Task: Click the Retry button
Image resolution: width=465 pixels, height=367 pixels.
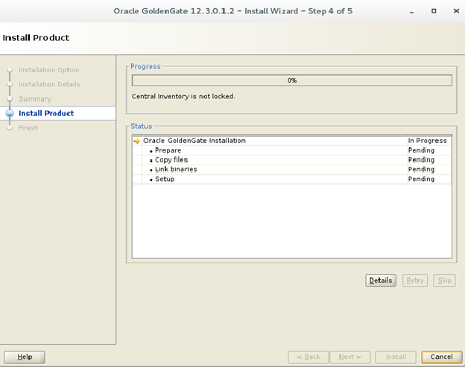Action: pos(415,280)
